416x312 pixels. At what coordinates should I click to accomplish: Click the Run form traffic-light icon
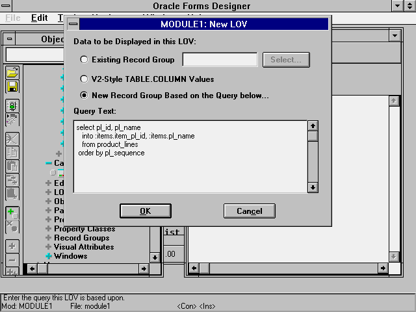pos(12,105)
